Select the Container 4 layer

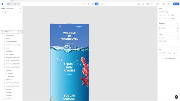9,92
